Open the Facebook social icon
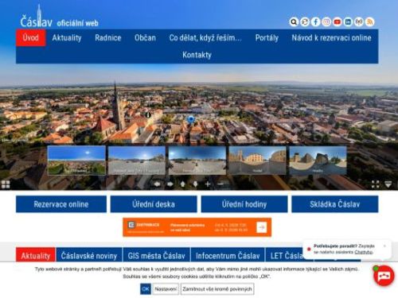398x298 pixels. click(315, 21)
